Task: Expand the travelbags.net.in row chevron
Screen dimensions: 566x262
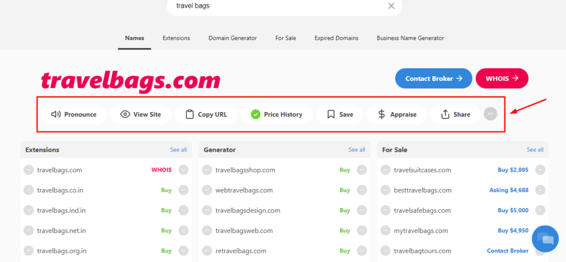Action: point(184,231)
